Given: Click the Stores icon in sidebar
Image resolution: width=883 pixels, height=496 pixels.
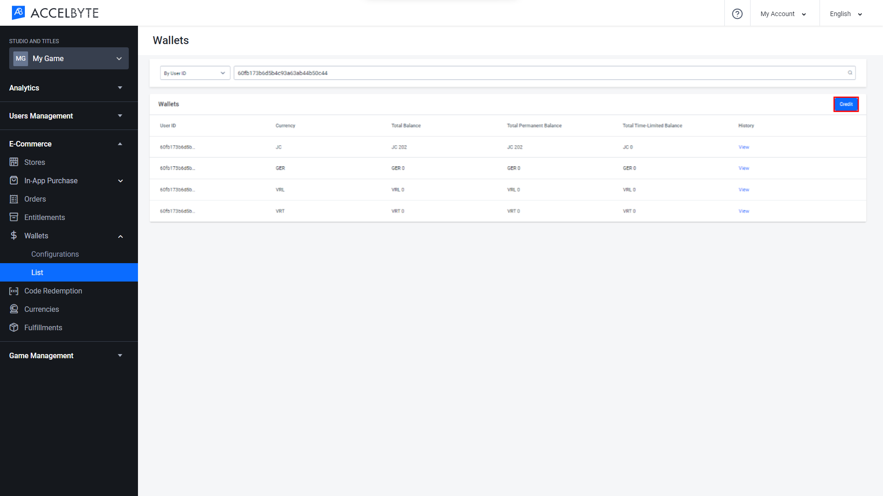Looking at the screenshot, I should point(13,162).
